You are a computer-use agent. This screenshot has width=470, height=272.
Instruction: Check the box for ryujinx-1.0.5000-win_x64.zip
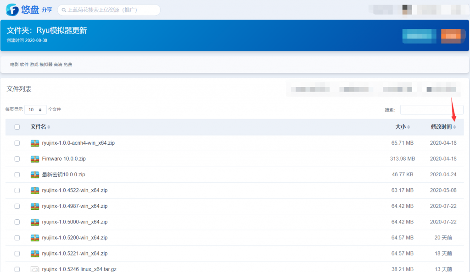pos(17,223)
